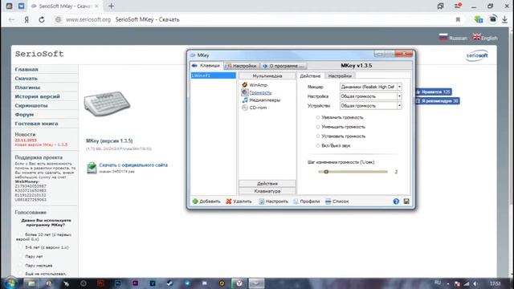Viewport: 514px width, 289px height.
Task: Click the keyboard image on the page
Action: (x=107, y=104)
